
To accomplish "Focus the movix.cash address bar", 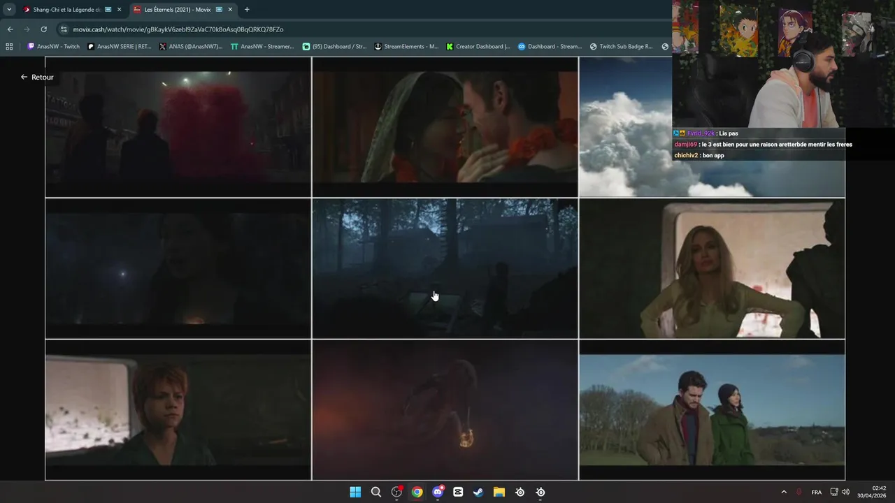I will click(x=178, y=29).
